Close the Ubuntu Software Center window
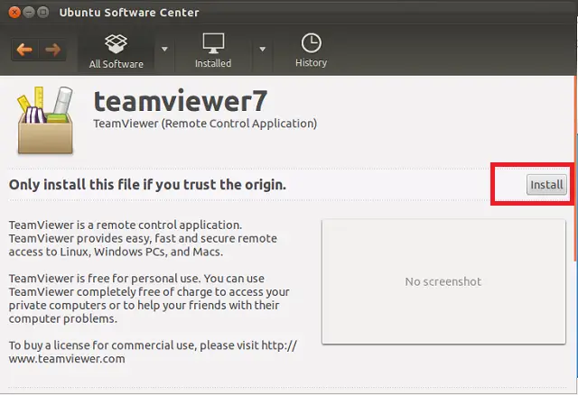Image resolution: width=578 pixels, height=395 pixels. point(14,13)
